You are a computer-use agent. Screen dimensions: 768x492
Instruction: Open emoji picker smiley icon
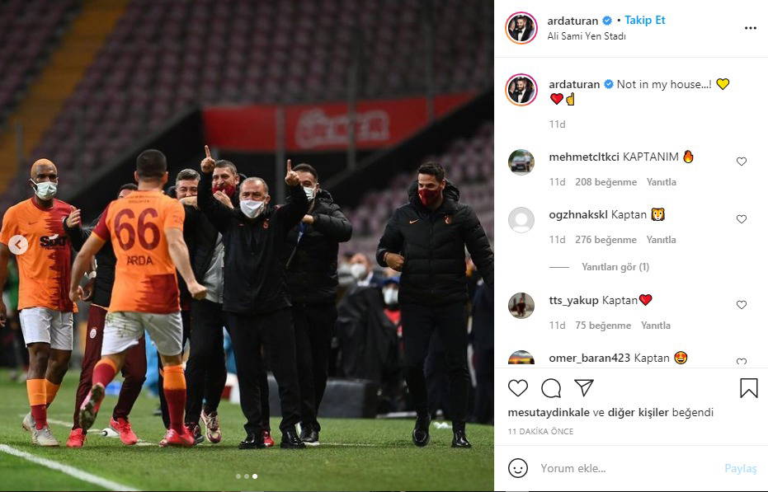point(518,468)
